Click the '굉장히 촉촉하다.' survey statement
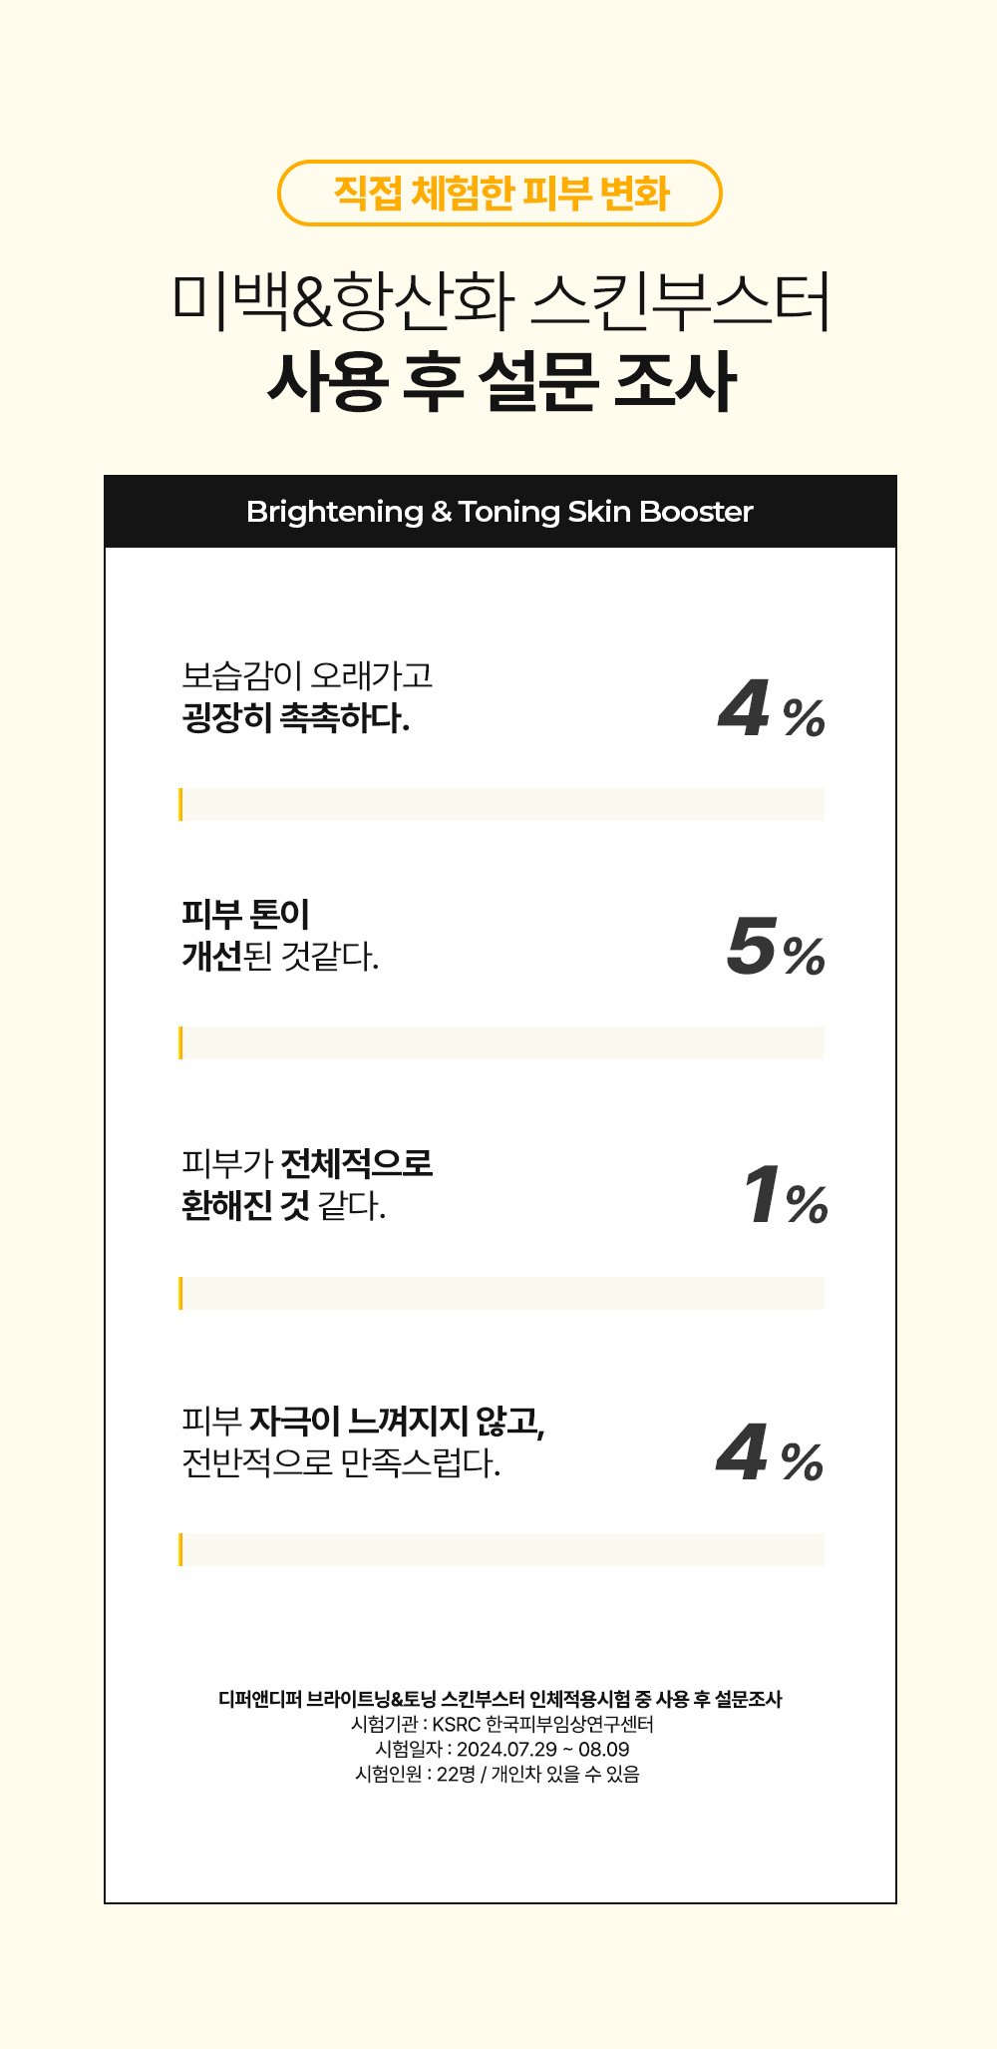The width and height of the screenshot is (997, 2049). click(296, 717)
